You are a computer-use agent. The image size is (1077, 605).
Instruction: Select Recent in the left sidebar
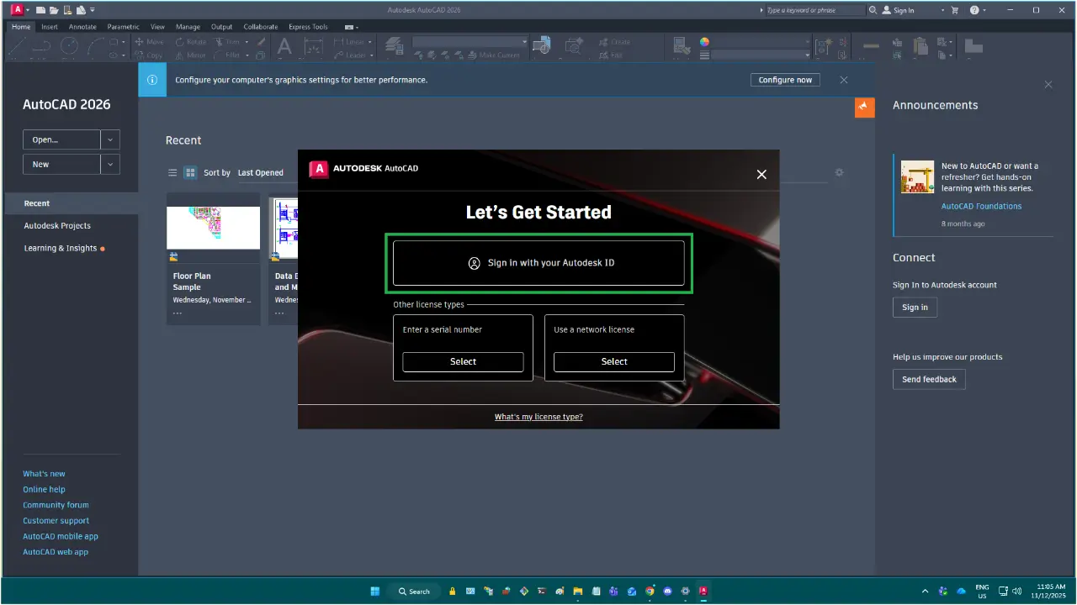pyautogui.click(x=71, y=203)
